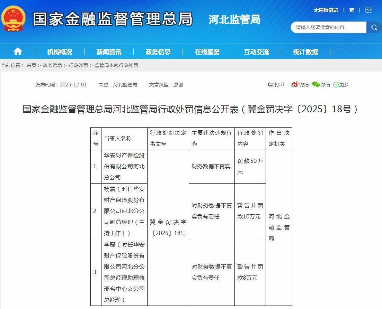The height and width of the screenshot is (309, 382).
Task: Open the 政务信息 menu
Action: click(158, 52)
